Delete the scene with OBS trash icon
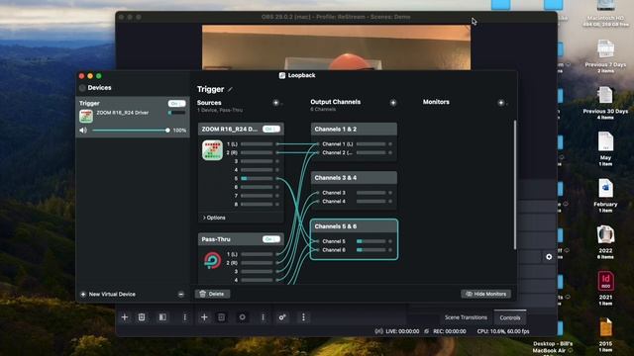The image size is (634, 356). (142, 317)
